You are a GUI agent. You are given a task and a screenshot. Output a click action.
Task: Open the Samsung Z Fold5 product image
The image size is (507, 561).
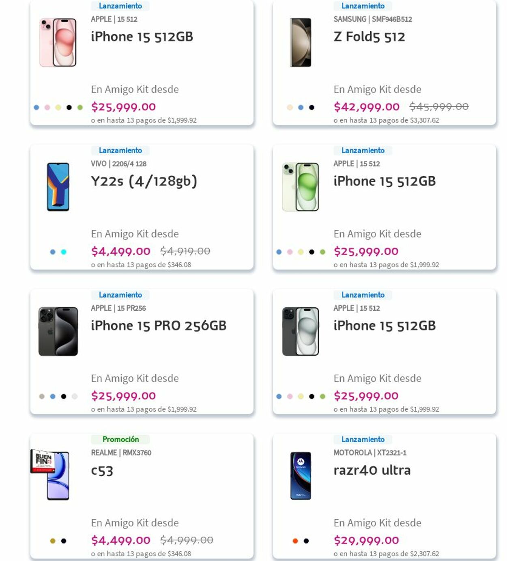[x=301, y=42]
